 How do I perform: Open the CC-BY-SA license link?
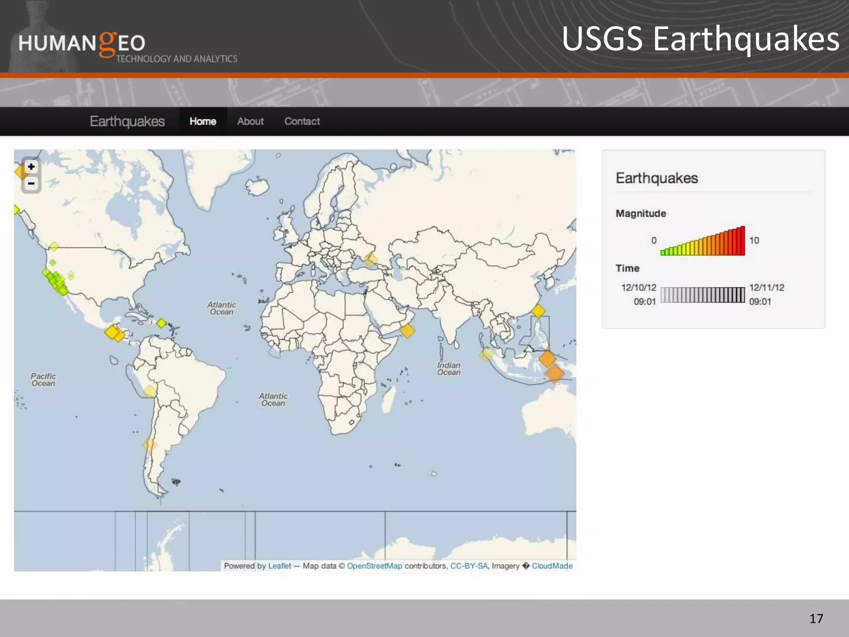point(469,566)
